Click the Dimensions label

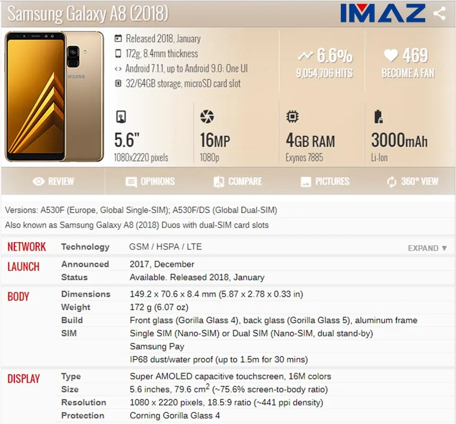pos(86,294)
